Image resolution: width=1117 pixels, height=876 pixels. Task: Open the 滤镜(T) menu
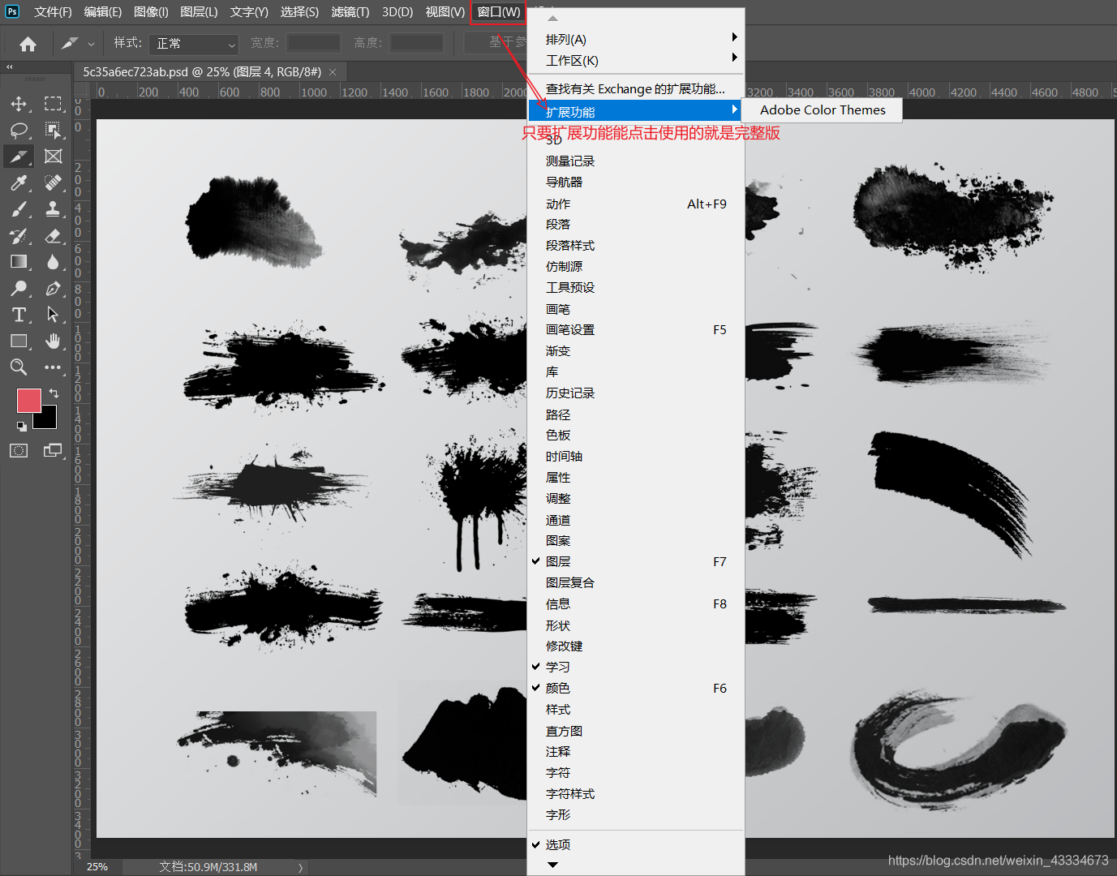(350, 11)
